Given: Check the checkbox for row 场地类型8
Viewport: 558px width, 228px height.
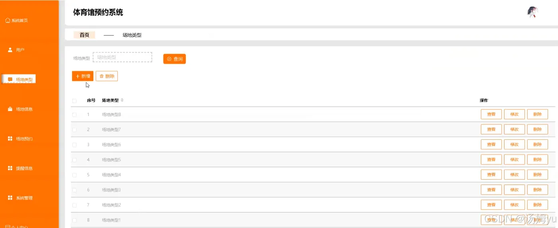Looking at the screenshot, I should 74,115.
